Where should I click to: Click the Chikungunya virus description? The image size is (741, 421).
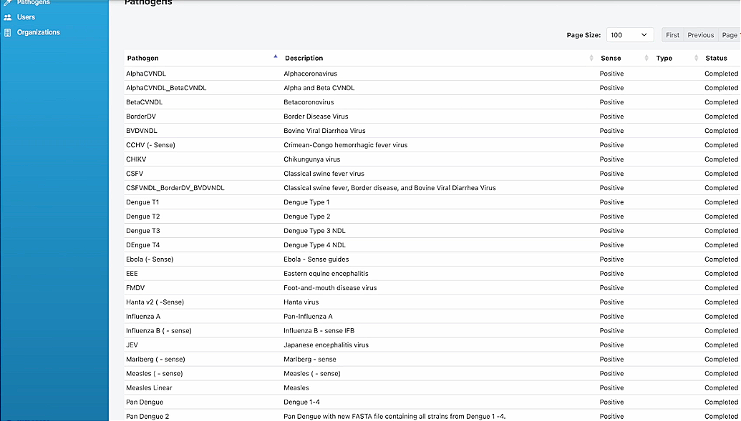click(x=312, y=159)
